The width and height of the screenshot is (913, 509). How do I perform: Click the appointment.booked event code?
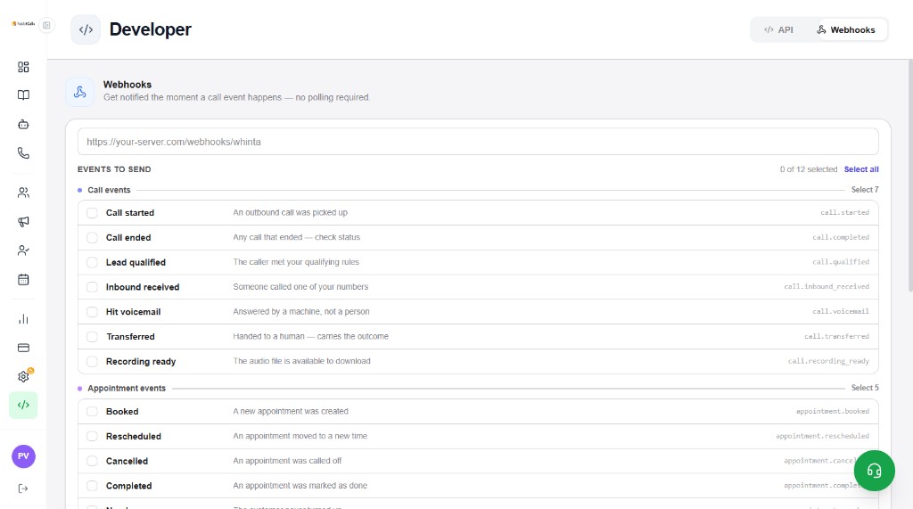833,411
